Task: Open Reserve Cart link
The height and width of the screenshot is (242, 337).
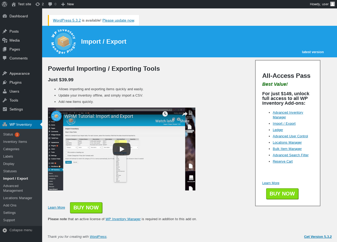Action: (283, 162)
